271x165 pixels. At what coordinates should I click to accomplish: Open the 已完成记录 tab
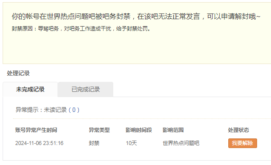85,90
